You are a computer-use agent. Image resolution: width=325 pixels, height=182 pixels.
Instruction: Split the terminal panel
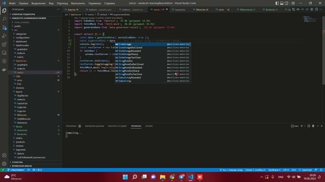tap(309, 126)
